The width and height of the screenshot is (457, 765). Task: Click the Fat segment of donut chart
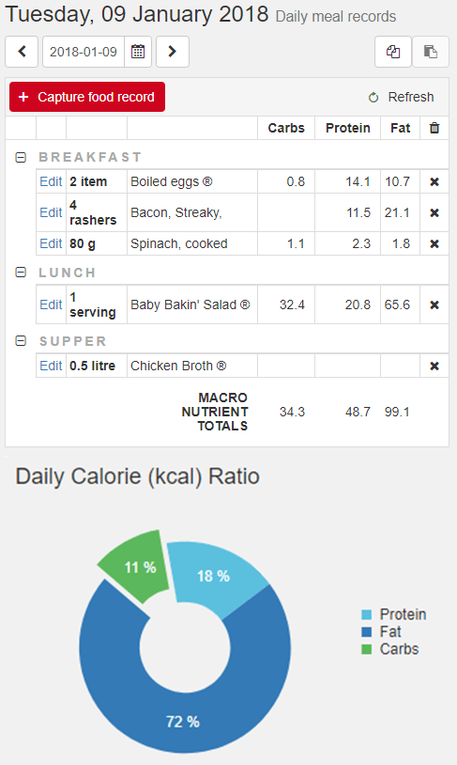[185, 720]
